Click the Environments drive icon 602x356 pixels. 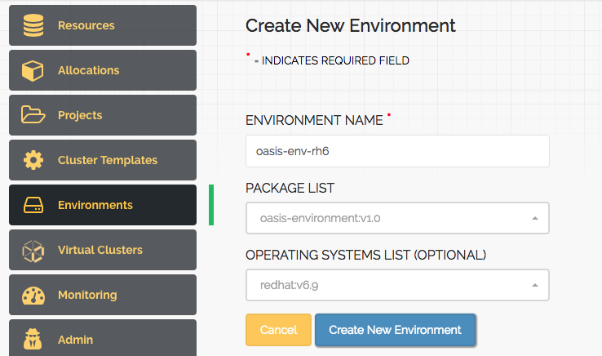point(33,205)
